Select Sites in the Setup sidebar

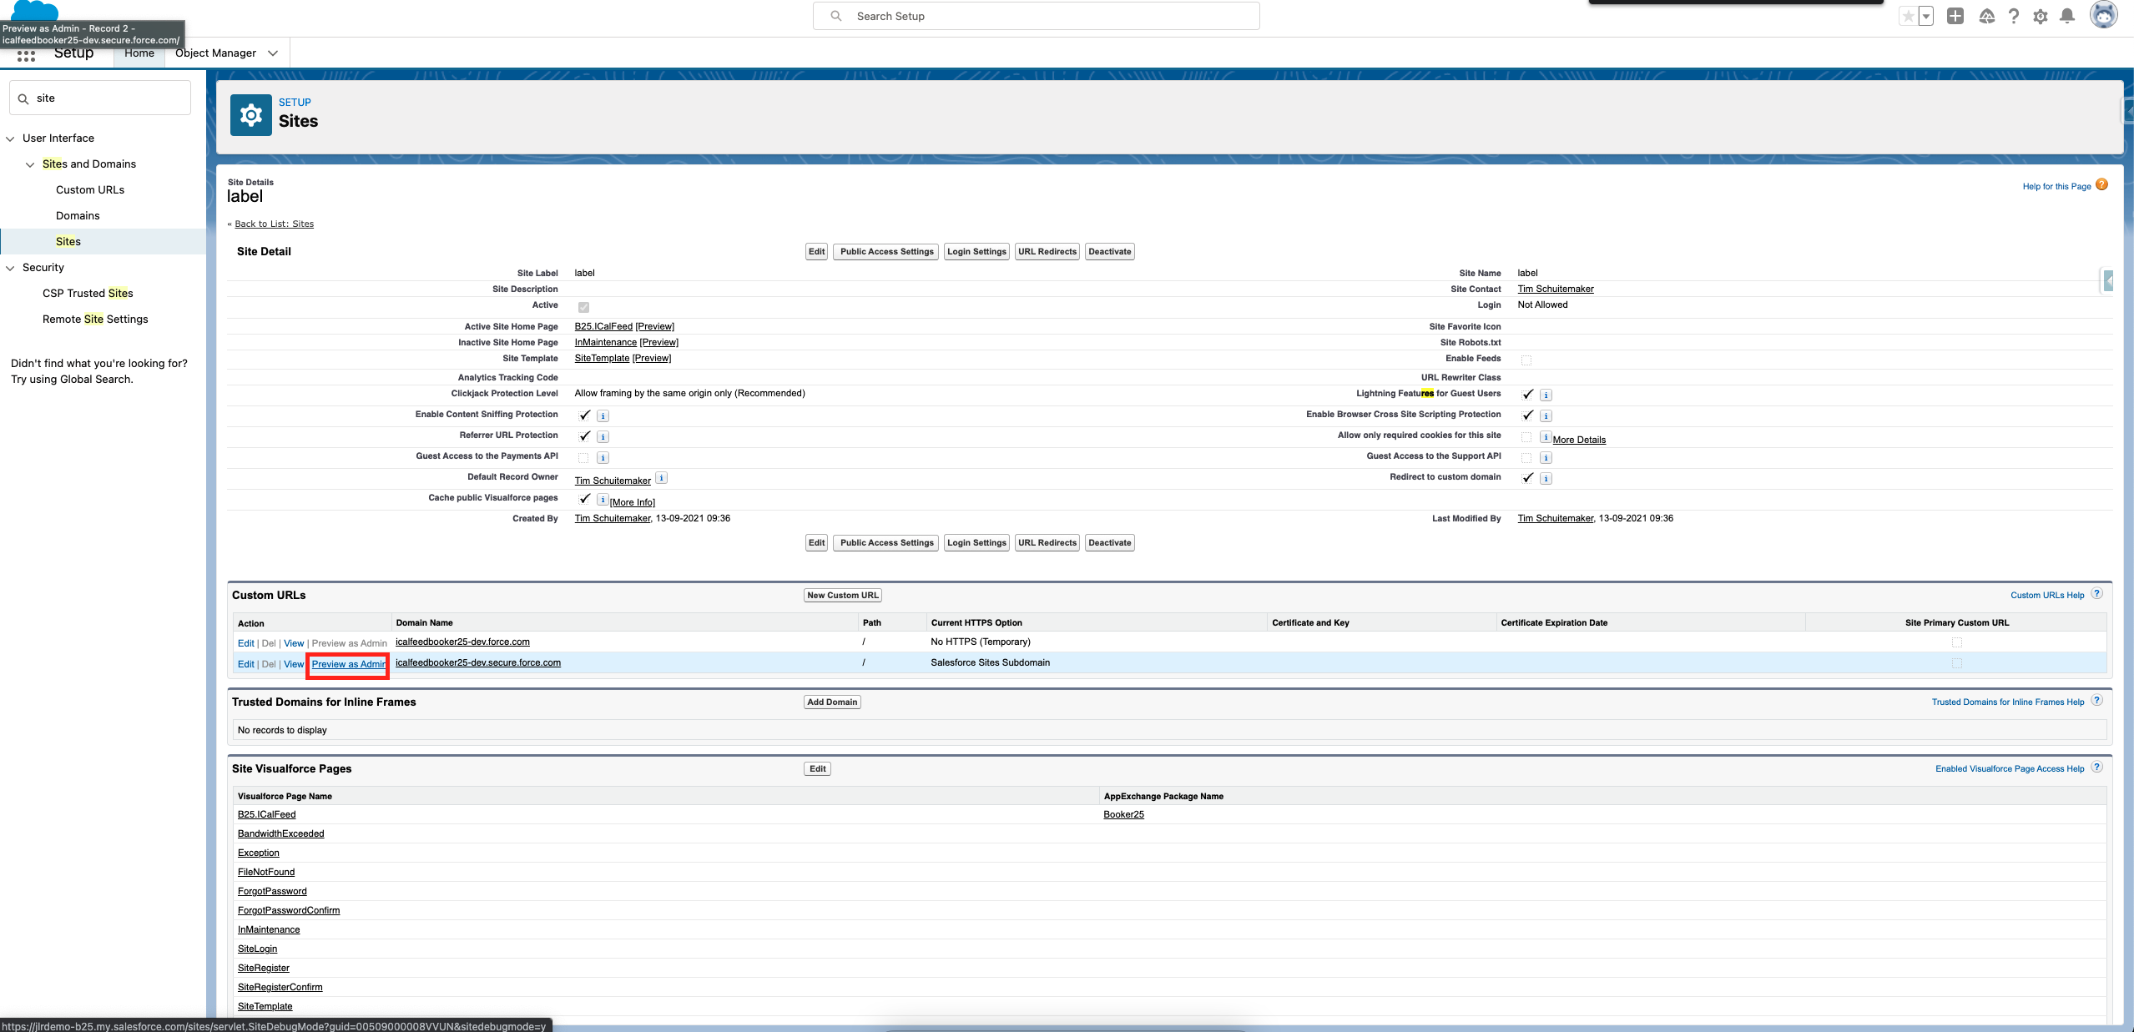click(68, 241)
